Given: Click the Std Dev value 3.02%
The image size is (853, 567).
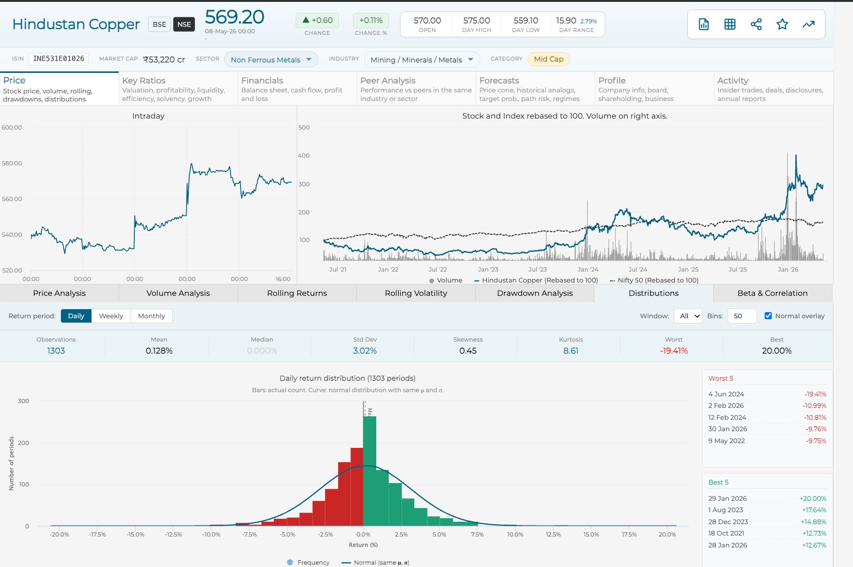Looking at the screenshot, I should 365,351.
